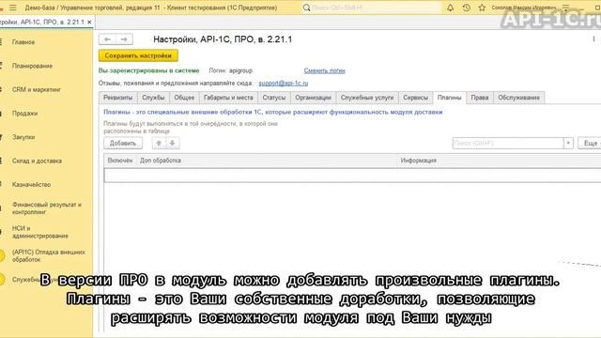Open Казначейство section in sidebar
The image size is (601, 338).
31,185
